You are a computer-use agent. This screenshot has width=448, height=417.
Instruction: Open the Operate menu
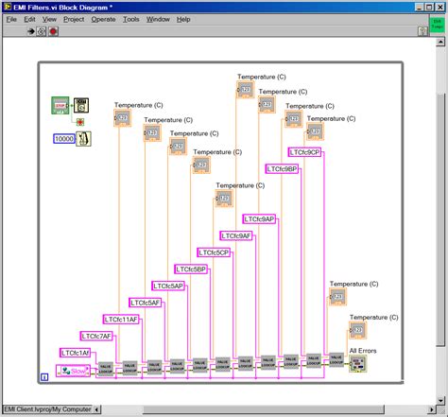click(103, 19)
